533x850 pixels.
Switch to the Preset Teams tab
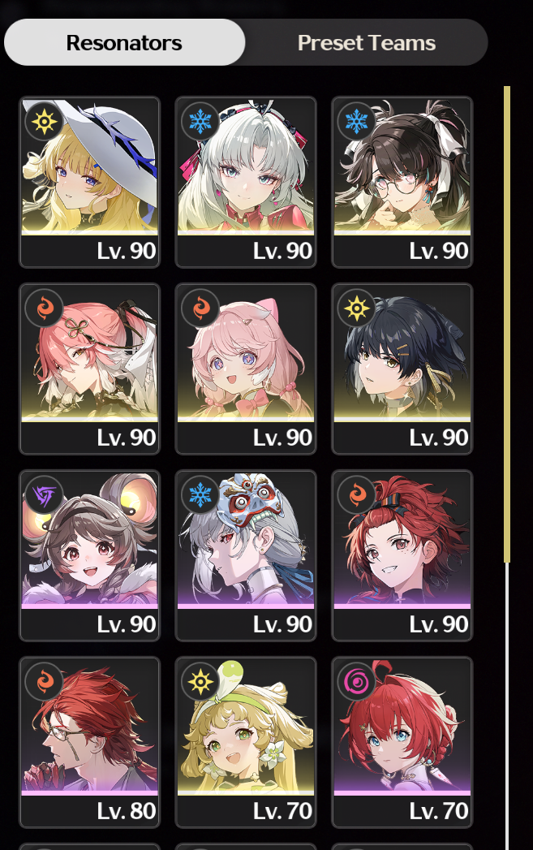(x=367, y=43)
